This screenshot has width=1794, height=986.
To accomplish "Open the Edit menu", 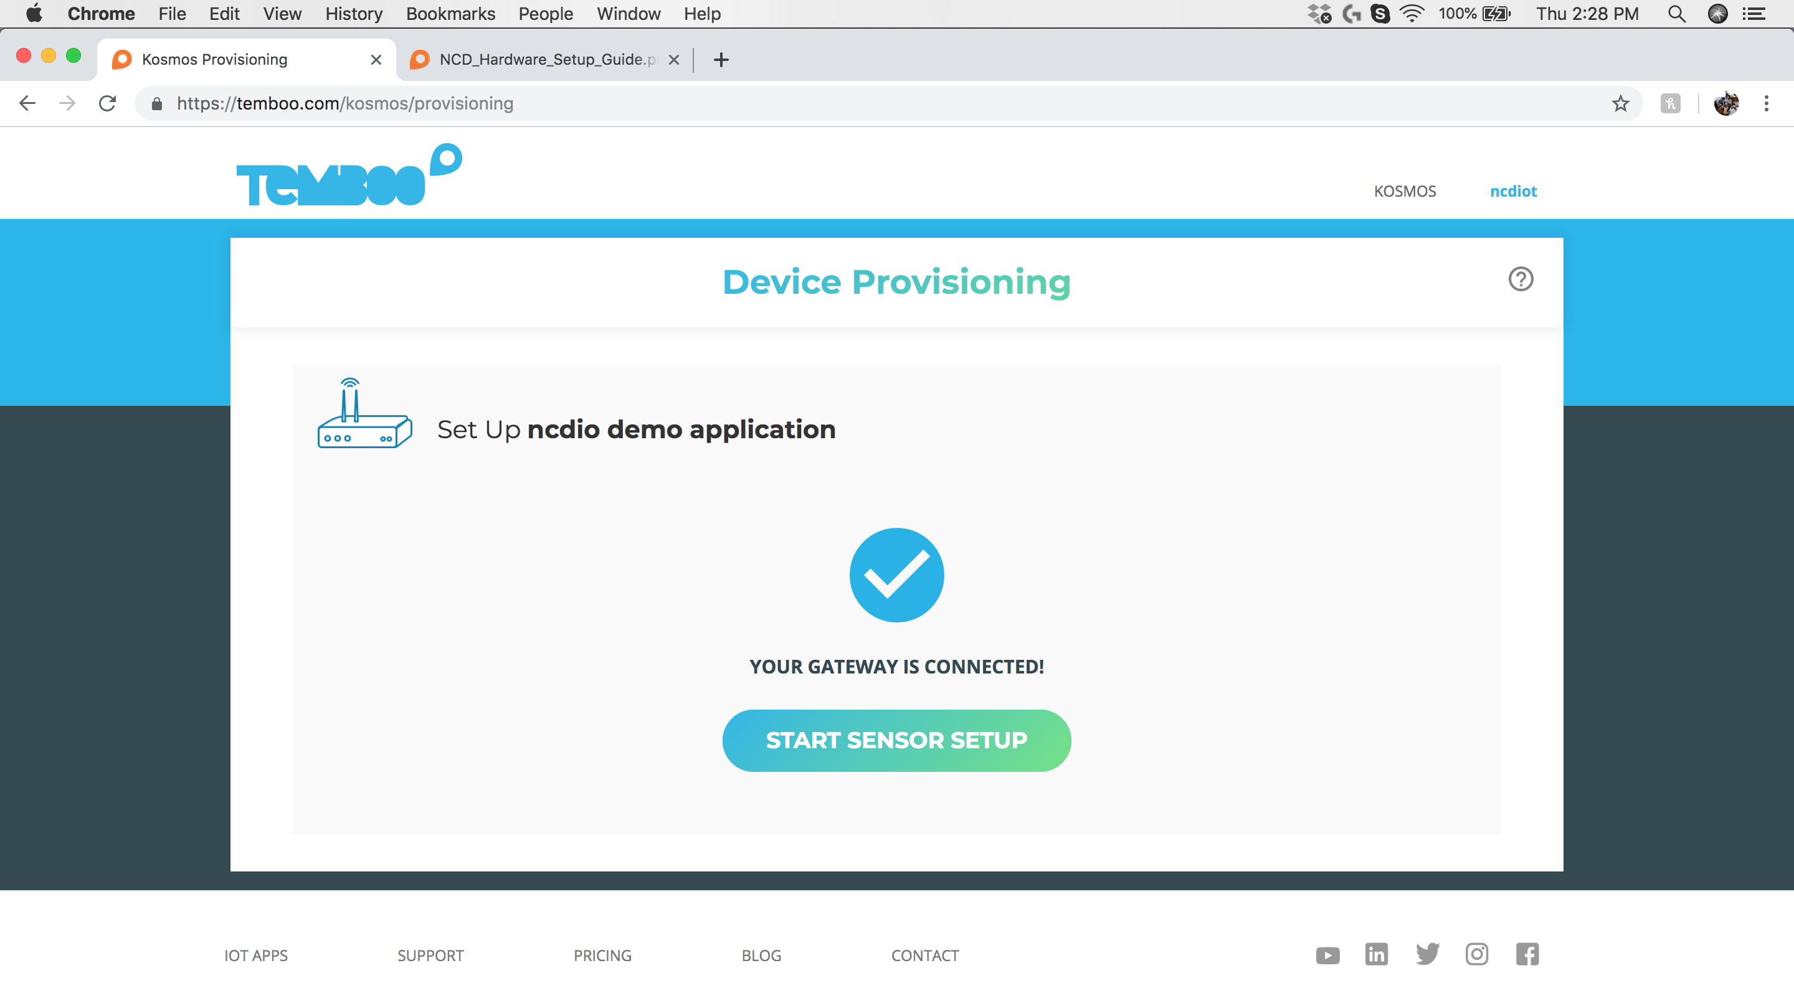I will 224,13.
